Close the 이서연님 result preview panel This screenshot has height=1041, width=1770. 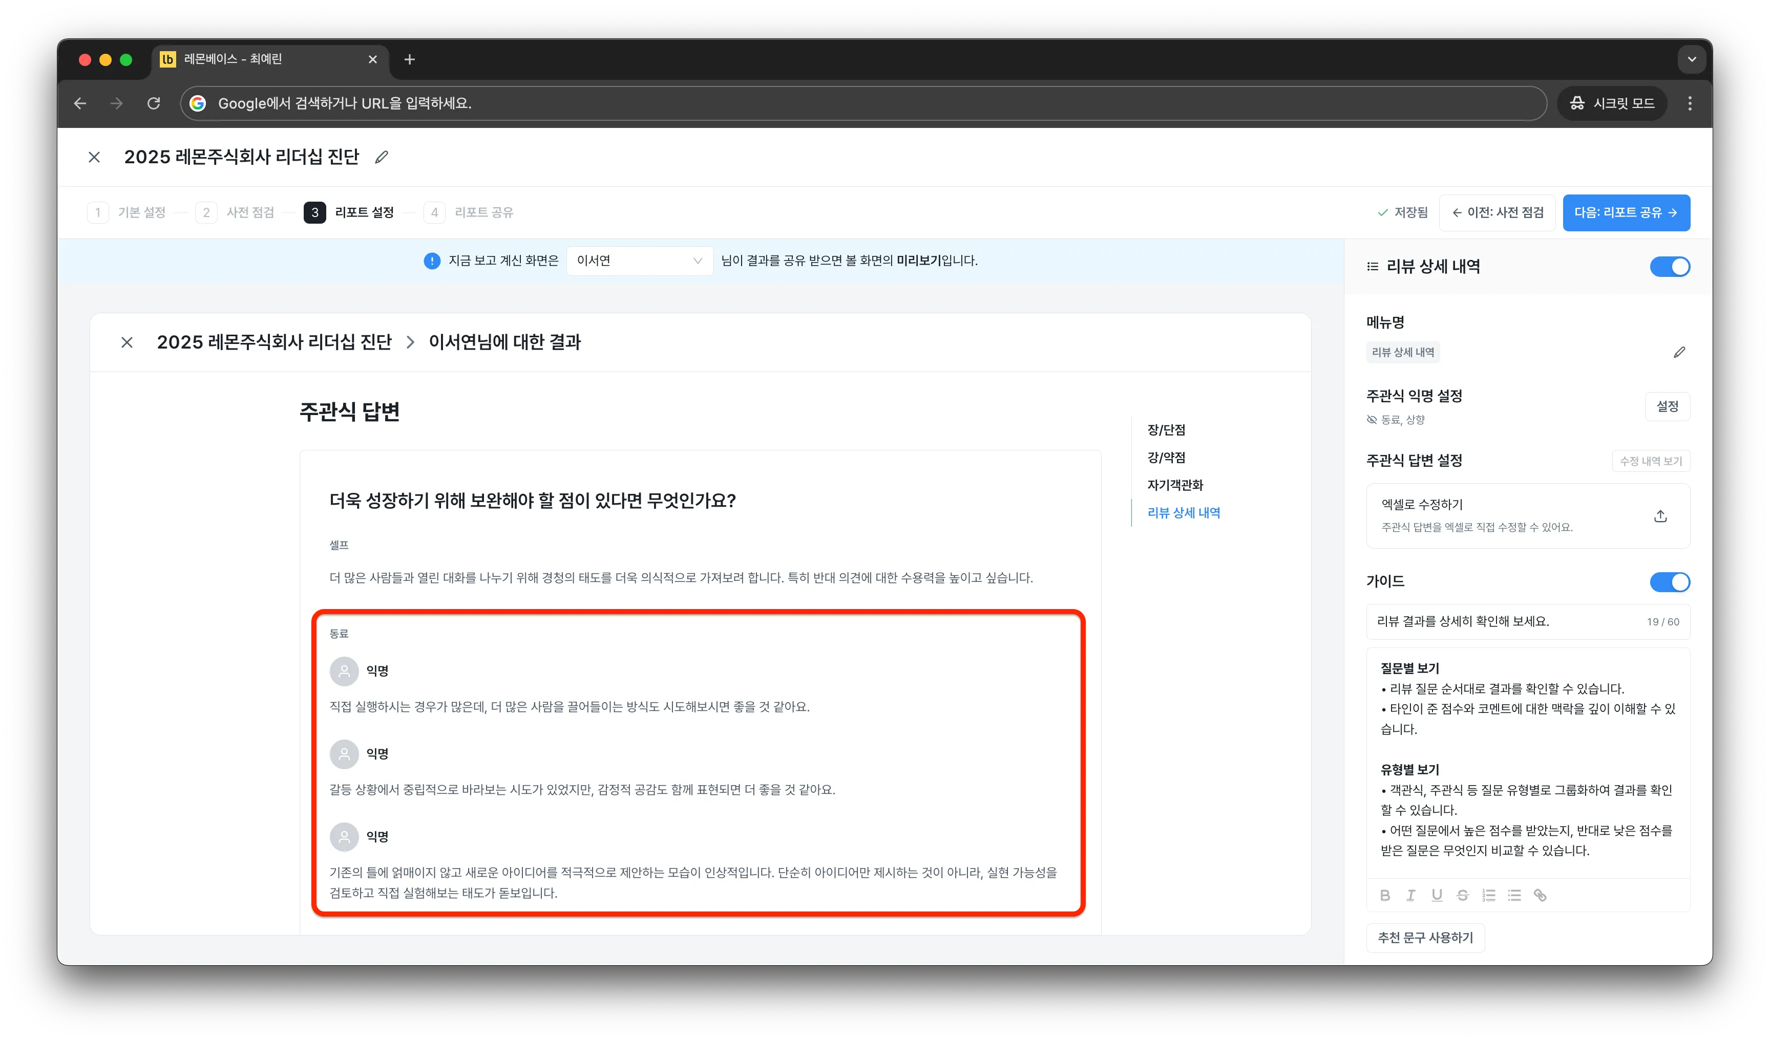coord(127,342)
